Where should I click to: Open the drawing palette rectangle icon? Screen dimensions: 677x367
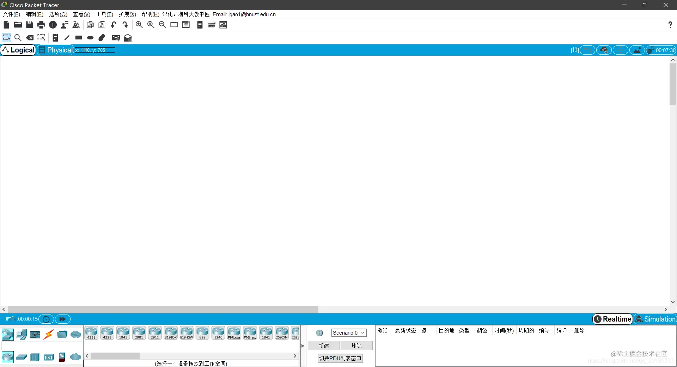[x=174, y=25]
